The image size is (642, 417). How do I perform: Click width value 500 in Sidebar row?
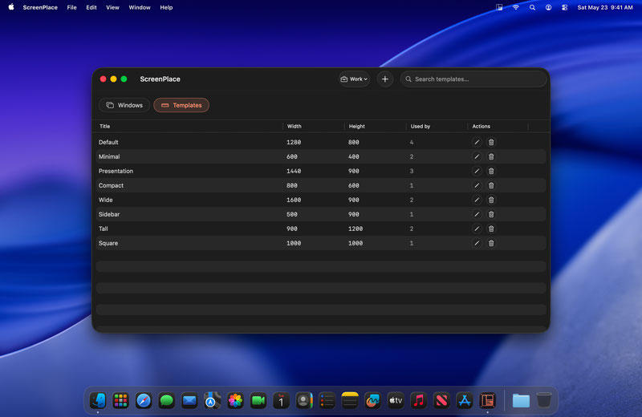click(x=292, y=214)
